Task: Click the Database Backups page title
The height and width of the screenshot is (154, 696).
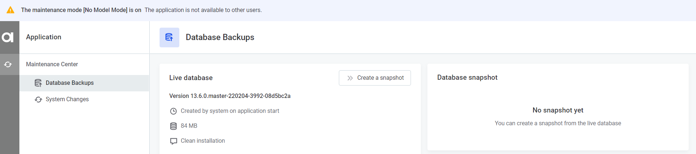Action: [220, 37]
